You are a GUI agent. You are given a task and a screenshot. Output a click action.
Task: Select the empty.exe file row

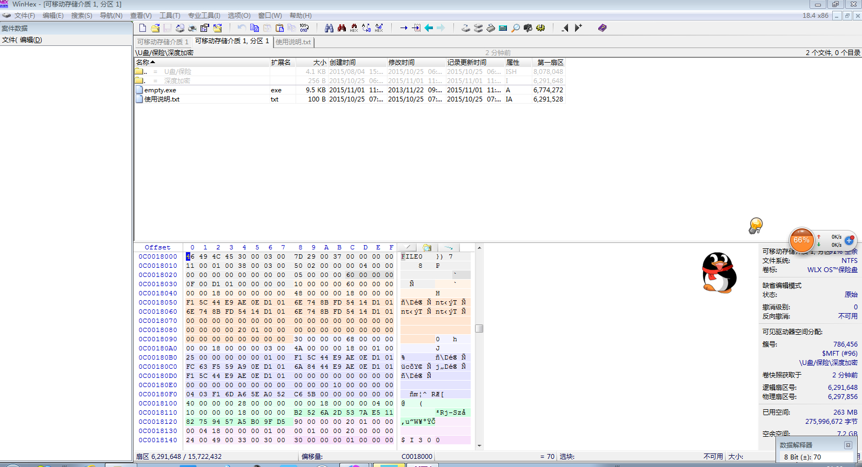160,90
